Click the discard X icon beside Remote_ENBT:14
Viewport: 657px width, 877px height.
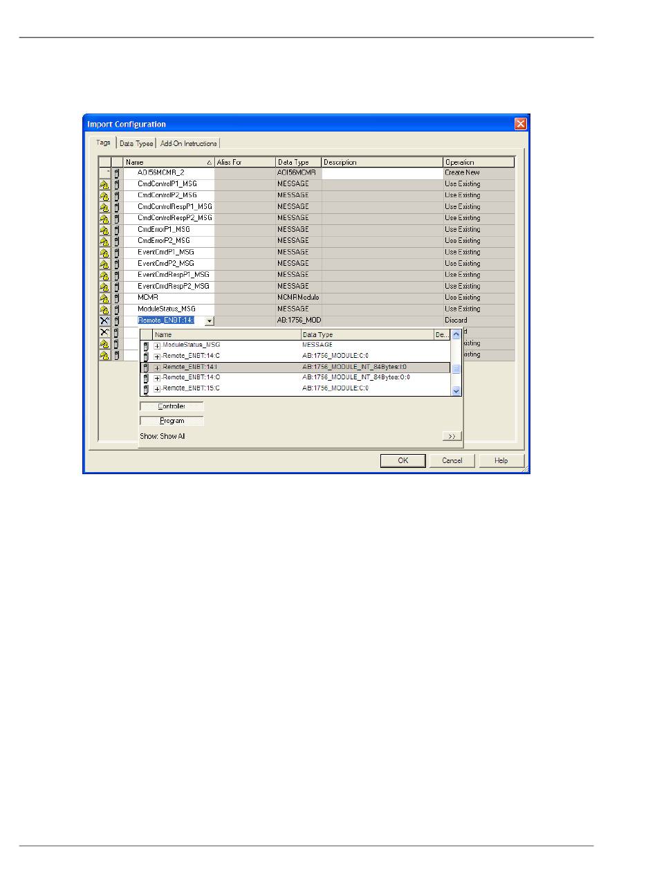(104, 320)
